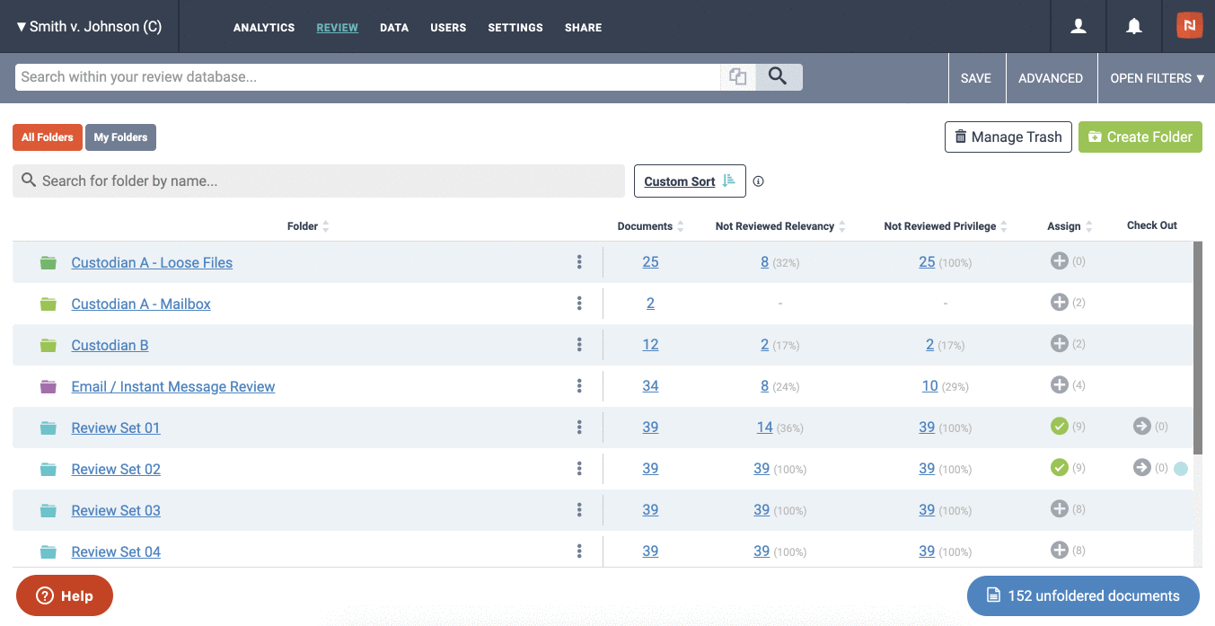Viewport: 1215px width, 626px height.
Task: Go to the Share tab
Action: (x=584, y=28)
